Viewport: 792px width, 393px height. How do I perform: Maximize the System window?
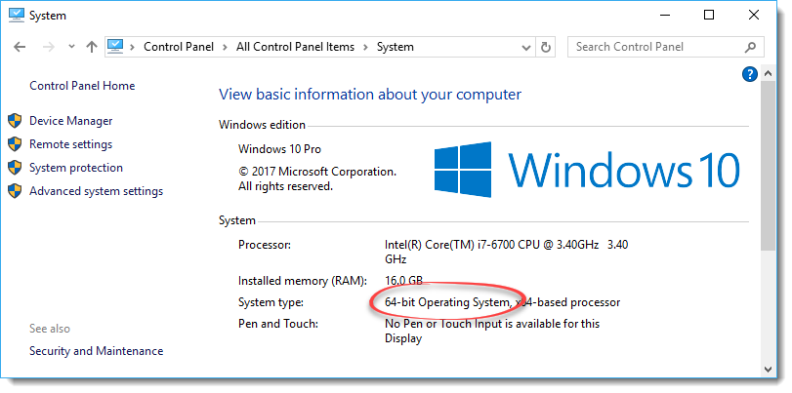709,16
